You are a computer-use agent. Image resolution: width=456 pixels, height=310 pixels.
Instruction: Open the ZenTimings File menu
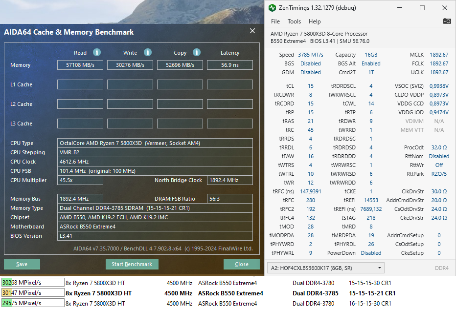click(275, 21)
